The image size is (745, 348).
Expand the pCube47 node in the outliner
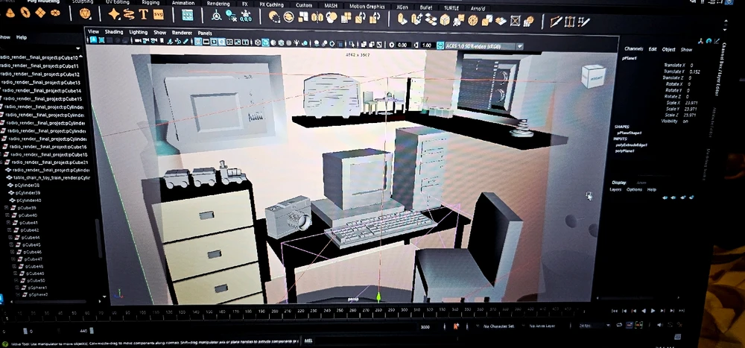pos(13,259)
